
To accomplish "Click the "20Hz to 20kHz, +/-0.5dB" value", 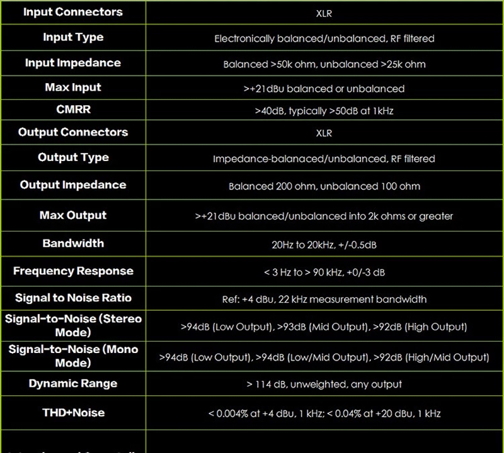I will point(324,244).
